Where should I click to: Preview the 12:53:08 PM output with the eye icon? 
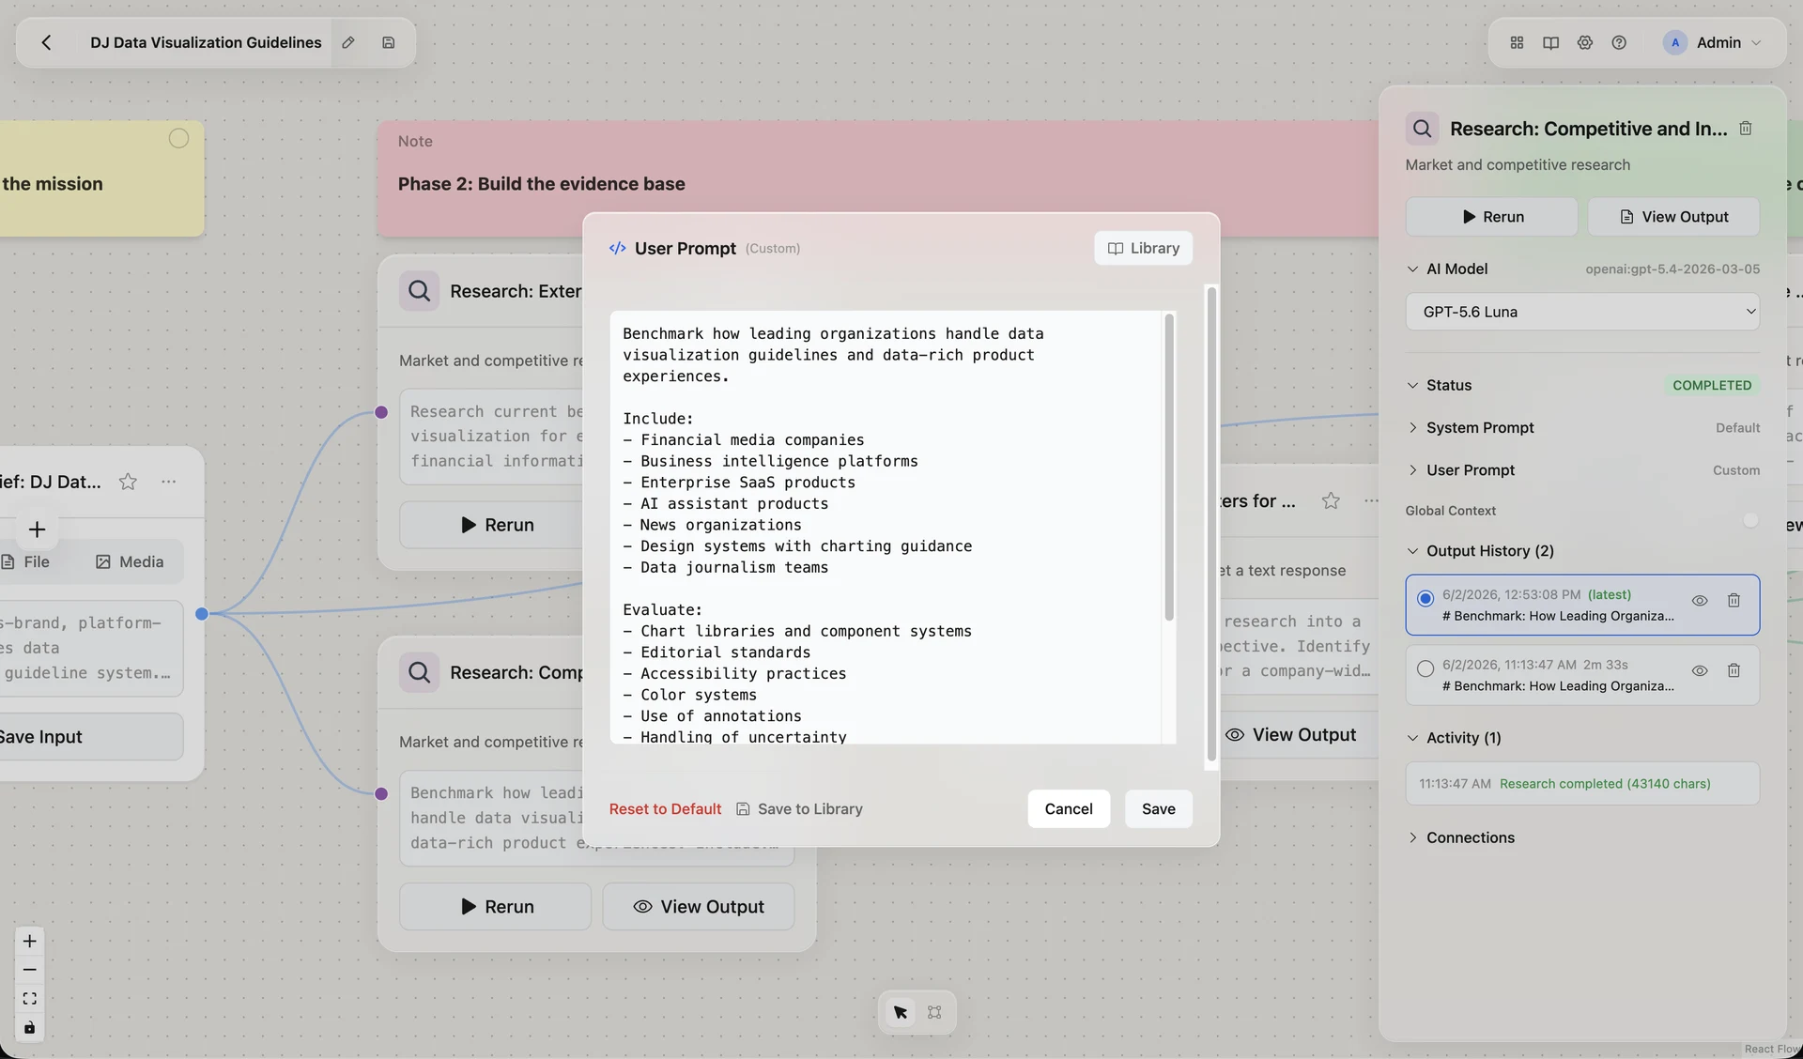point(1700,600)
